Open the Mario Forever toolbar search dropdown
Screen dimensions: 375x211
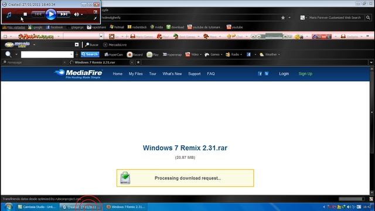coord(101,36)
